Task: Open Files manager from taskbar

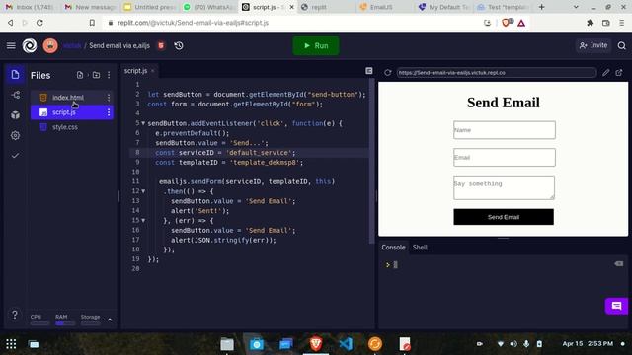Action: pyautogui.click(x=227, y=344)
